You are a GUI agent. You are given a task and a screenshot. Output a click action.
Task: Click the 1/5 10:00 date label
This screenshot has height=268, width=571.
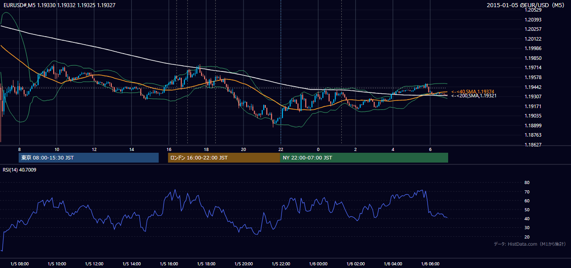(x=57, y=264)
